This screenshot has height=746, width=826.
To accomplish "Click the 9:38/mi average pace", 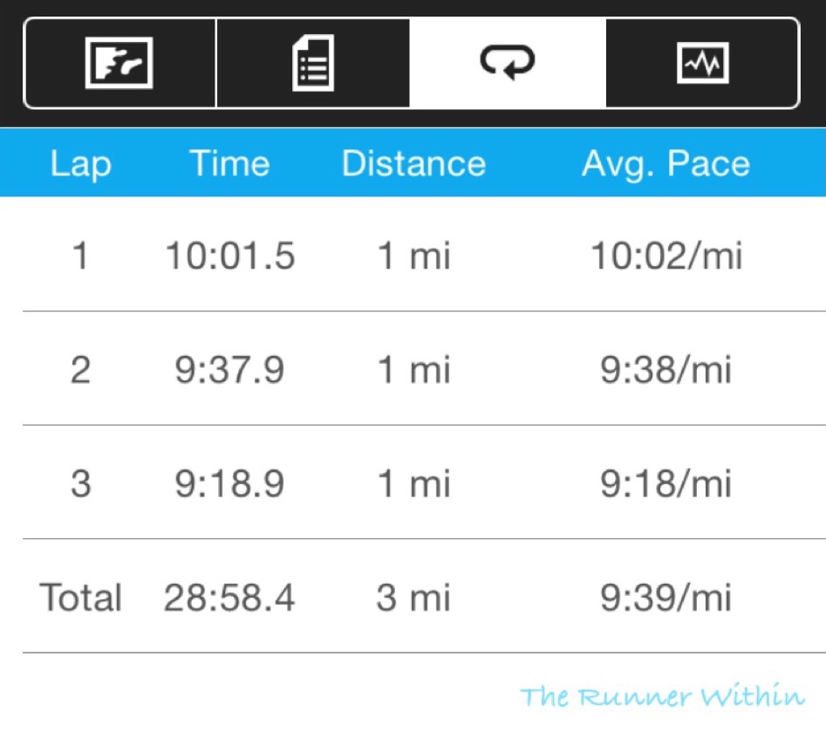I will point(666,371).
